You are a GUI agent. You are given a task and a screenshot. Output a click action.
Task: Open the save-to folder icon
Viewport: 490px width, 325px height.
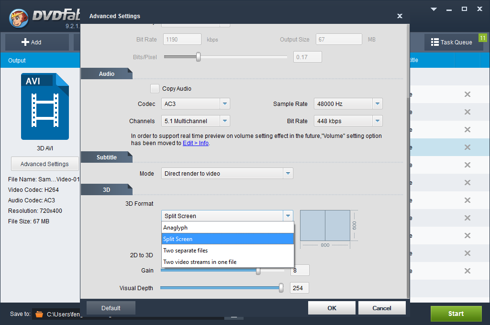(x=39, y=314)
